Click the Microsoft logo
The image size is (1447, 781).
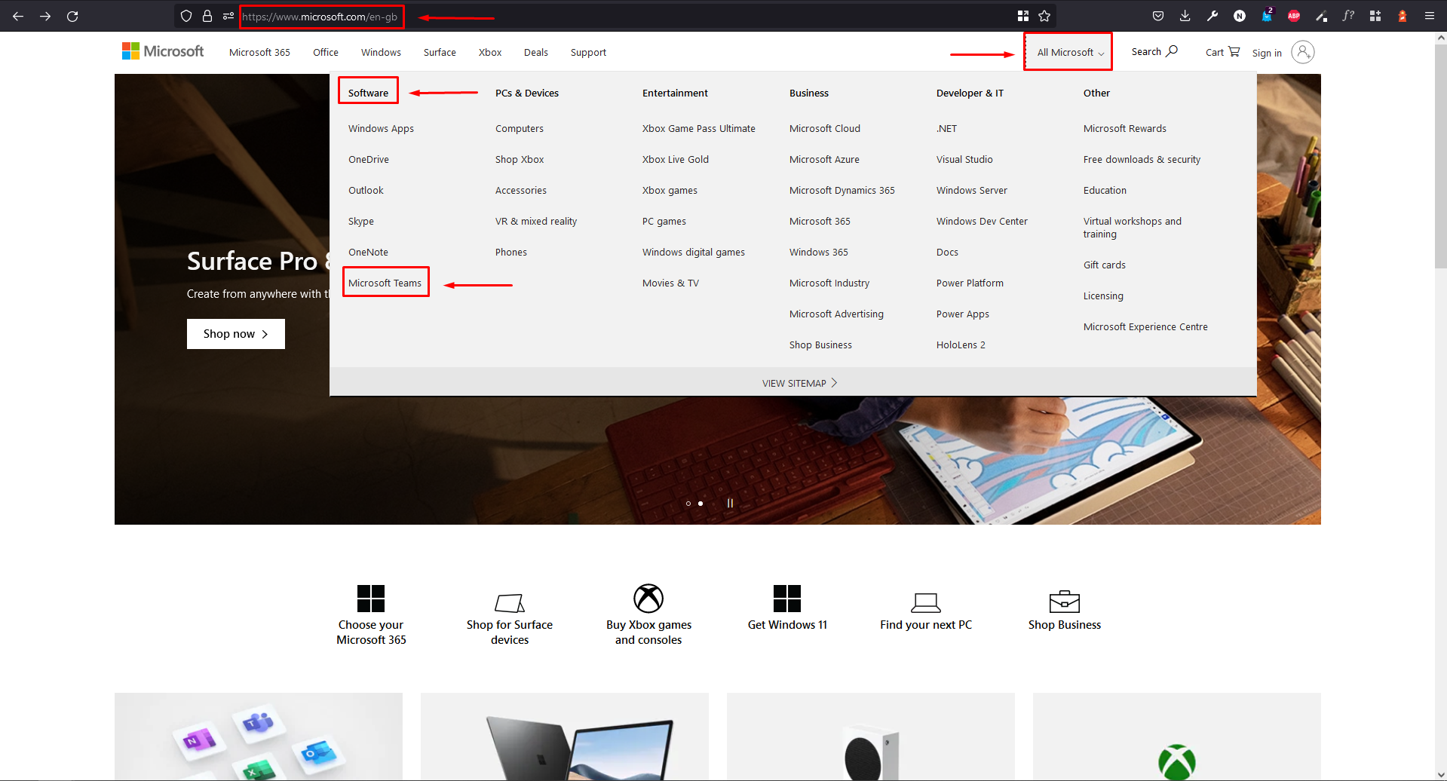click(163, 51)
